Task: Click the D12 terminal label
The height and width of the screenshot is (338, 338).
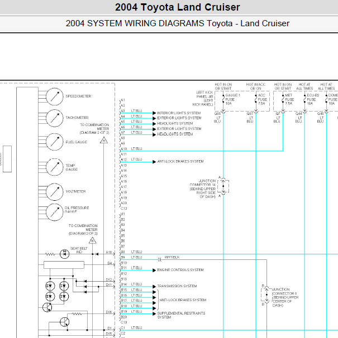Action: (109, 279)
